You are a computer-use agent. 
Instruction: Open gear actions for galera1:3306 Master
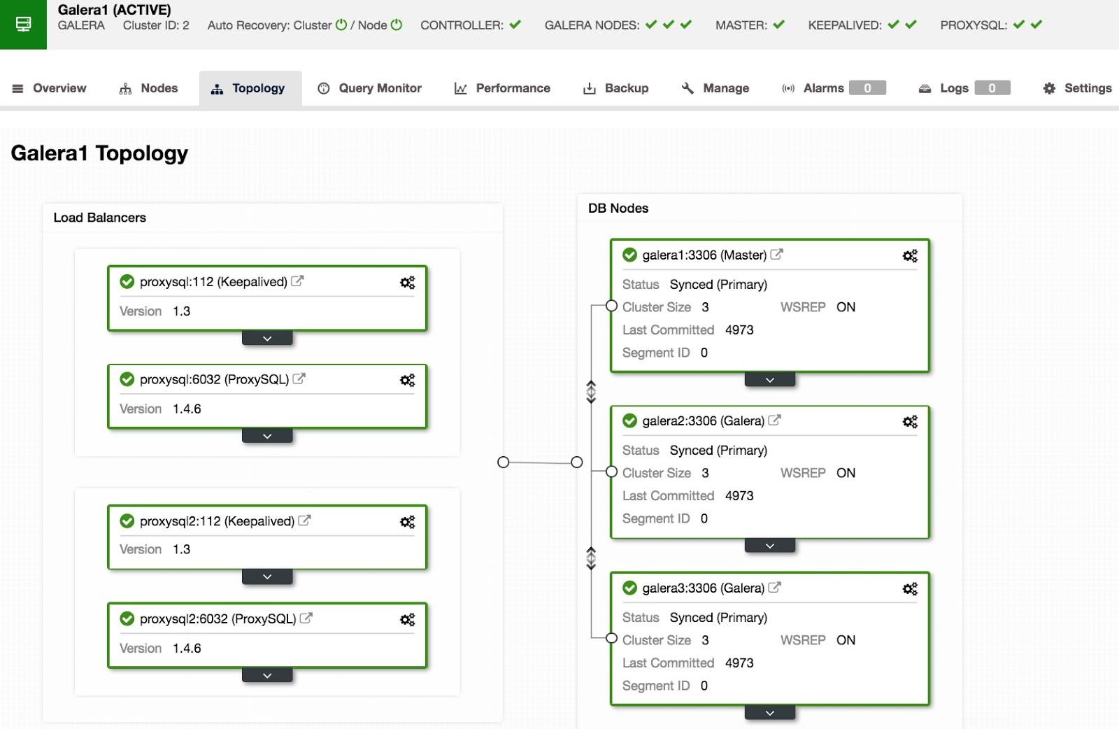click(x=910, y=256)
